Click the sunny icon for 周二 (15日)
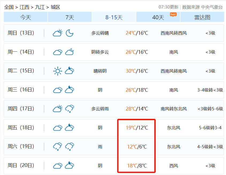The height and width of the screenshot is (175, 226). [58, 71]
